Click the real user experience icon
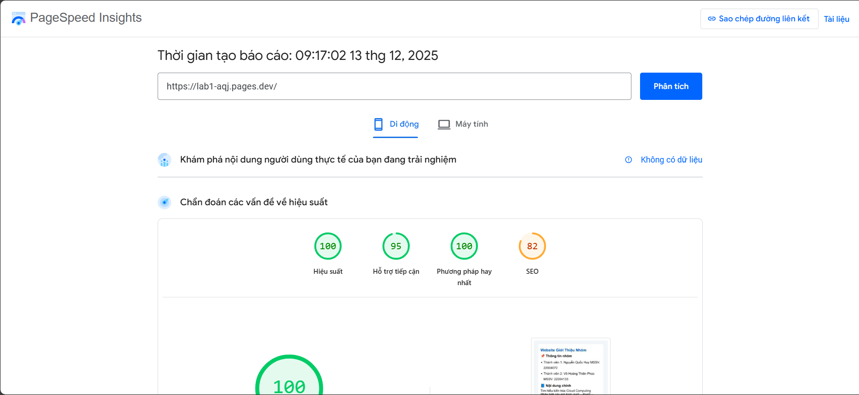The width and height of the screenshot is (859, 395). 164,160
